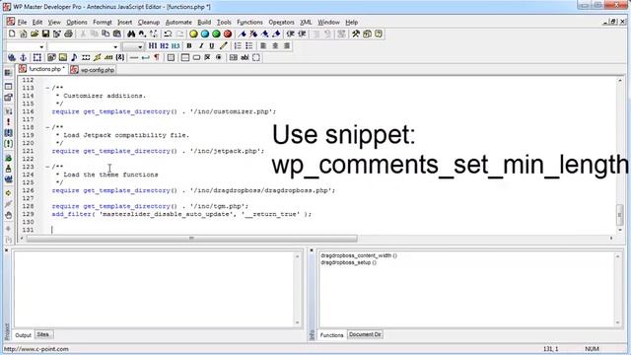Select dragdropboss_content_width () in functions list

click(359, 255)
